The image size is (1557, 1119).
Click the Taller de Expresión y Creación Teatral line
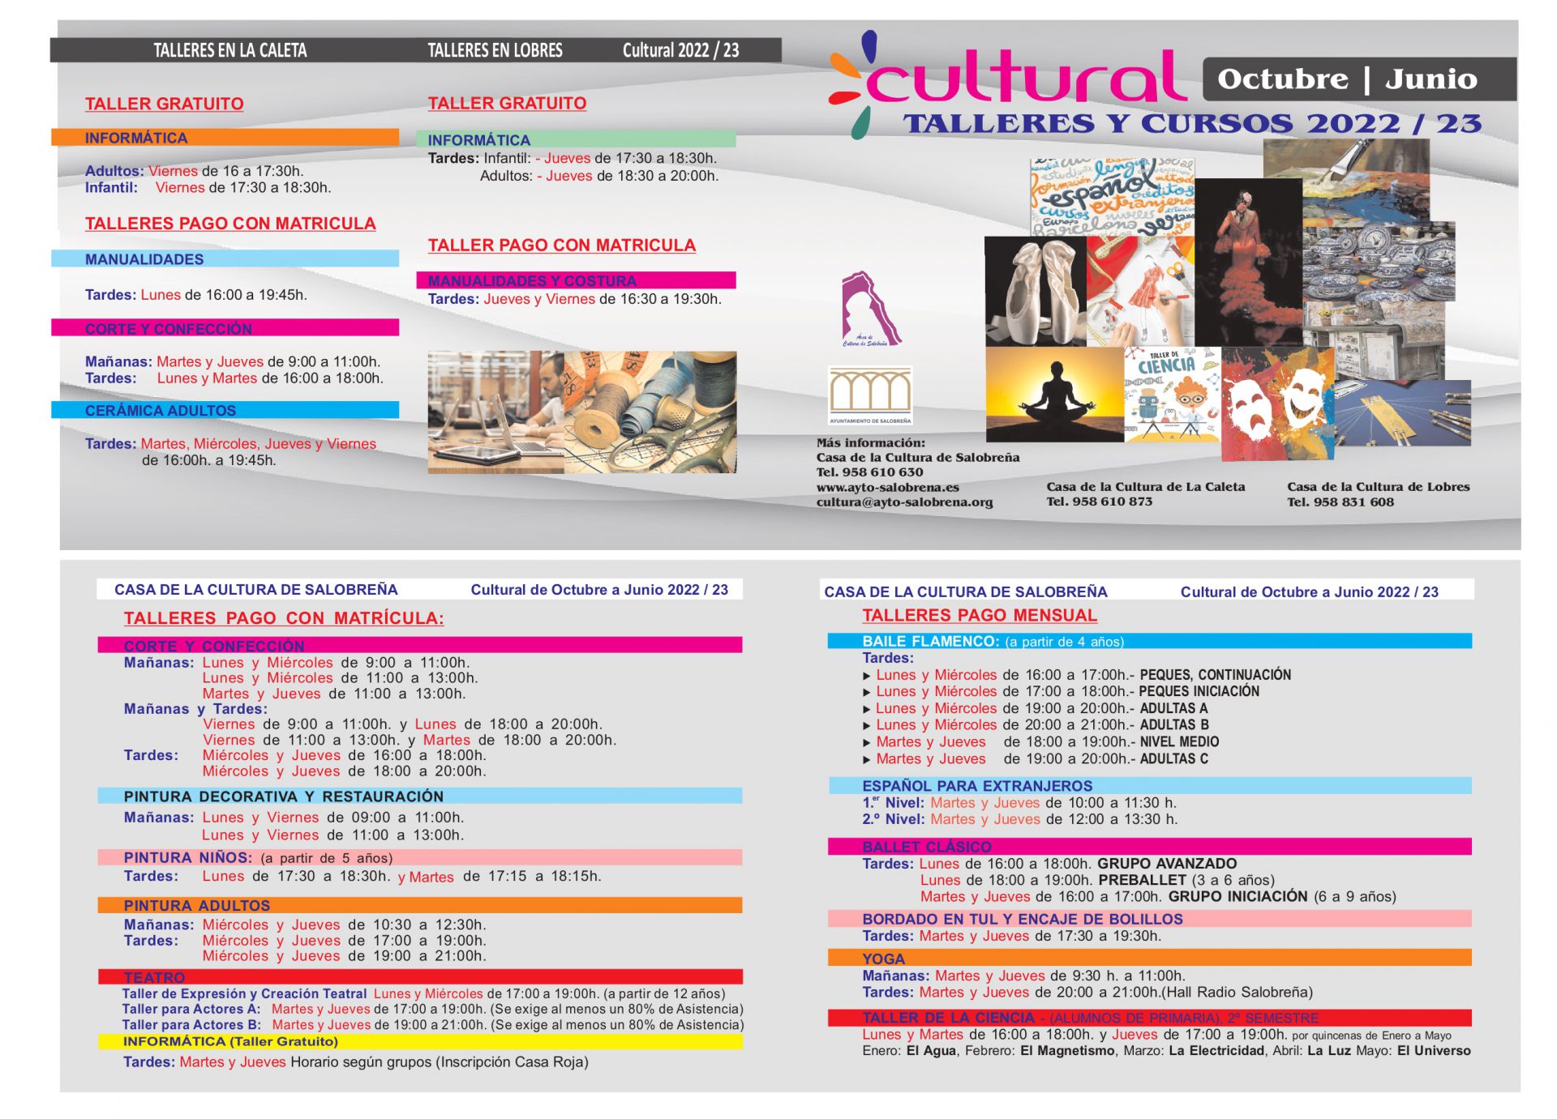(x=423, y=994)
